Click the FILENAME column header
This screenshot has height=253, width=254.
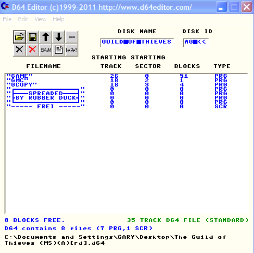pos(44,66)
